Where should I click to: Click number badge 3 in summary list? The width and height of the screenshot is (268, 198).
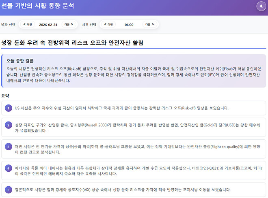pos(9,147)
